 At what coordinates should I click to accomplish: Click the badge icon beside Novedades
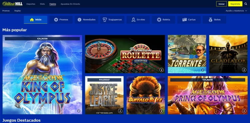(x=79, y=20)
